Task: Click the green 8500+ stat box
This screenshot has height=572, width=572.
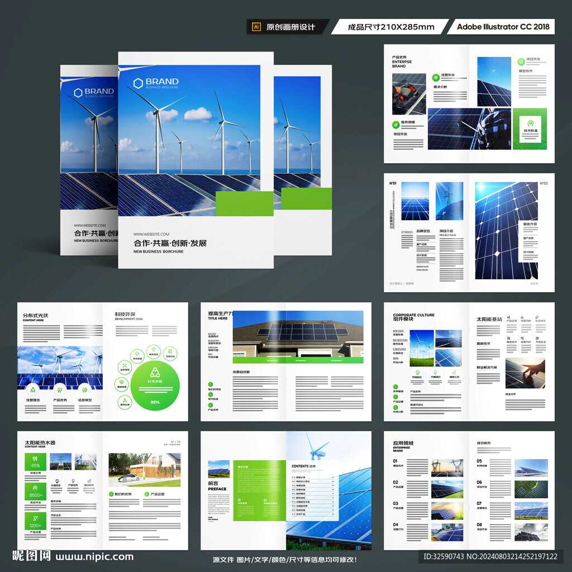Action: coord(35,492)
